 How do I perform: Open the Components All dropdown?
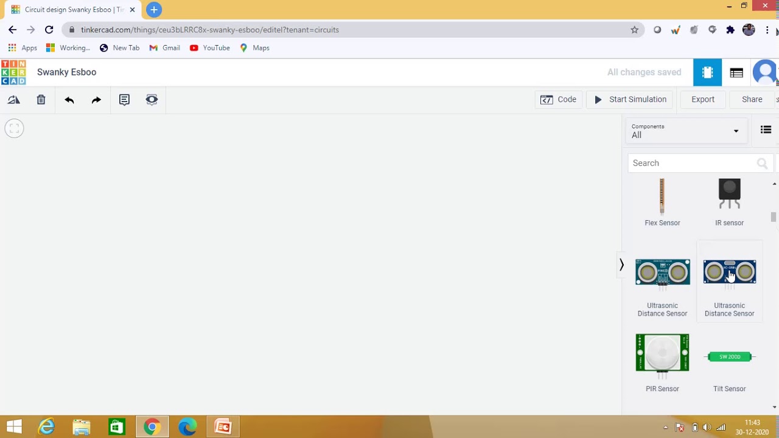point(685,131)
